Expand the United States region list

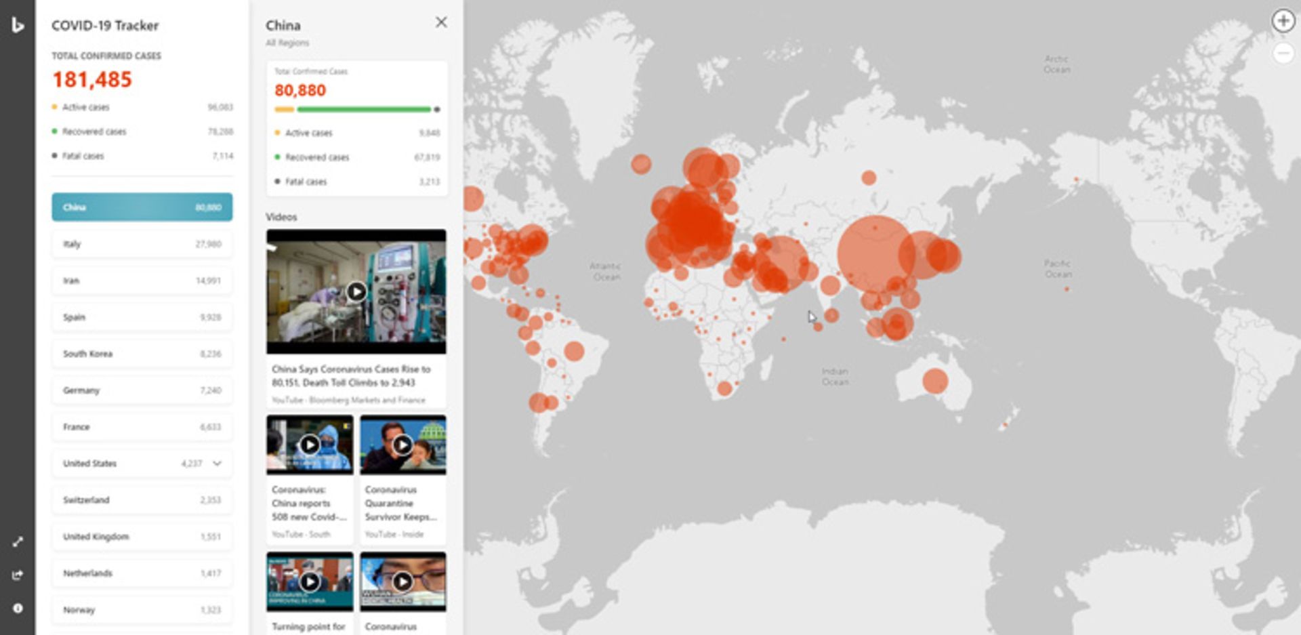(217, 464)
